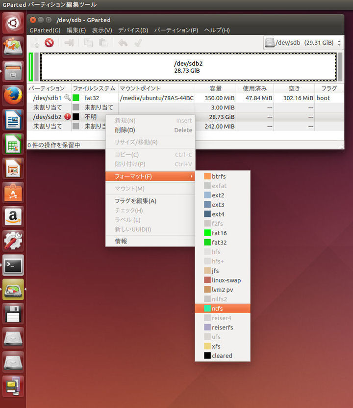
Task: Select the /dev/sdb1 partition row
Action: pyautogui.click(x=185, y=98)
